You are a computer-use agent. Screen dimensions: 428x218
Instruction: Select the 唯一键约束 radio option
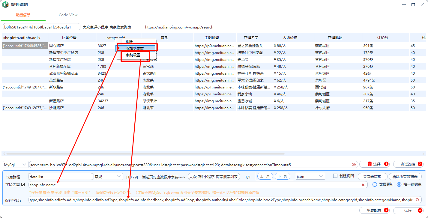399,184
